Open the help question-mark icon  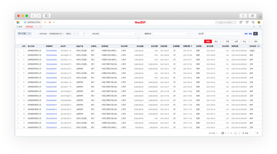[x=241, y=22]
